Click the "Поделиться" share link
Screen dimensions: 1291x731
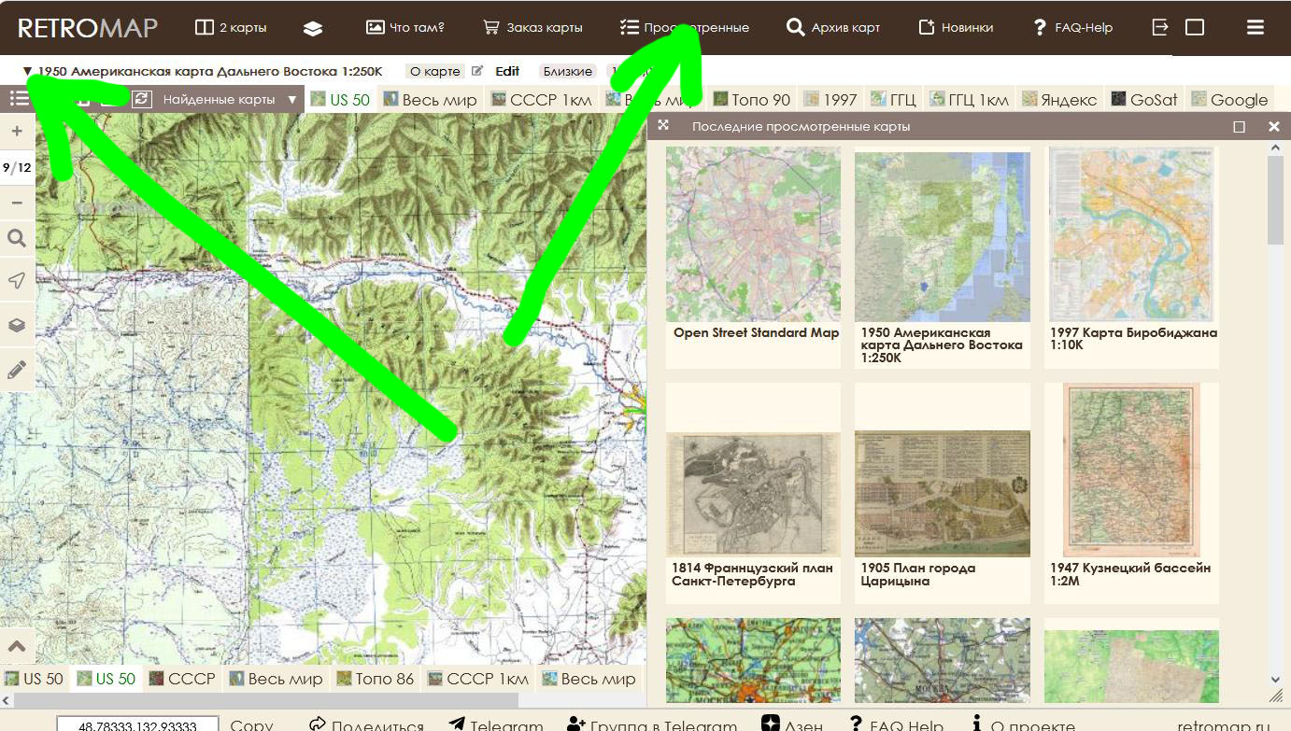coord(366,725)
